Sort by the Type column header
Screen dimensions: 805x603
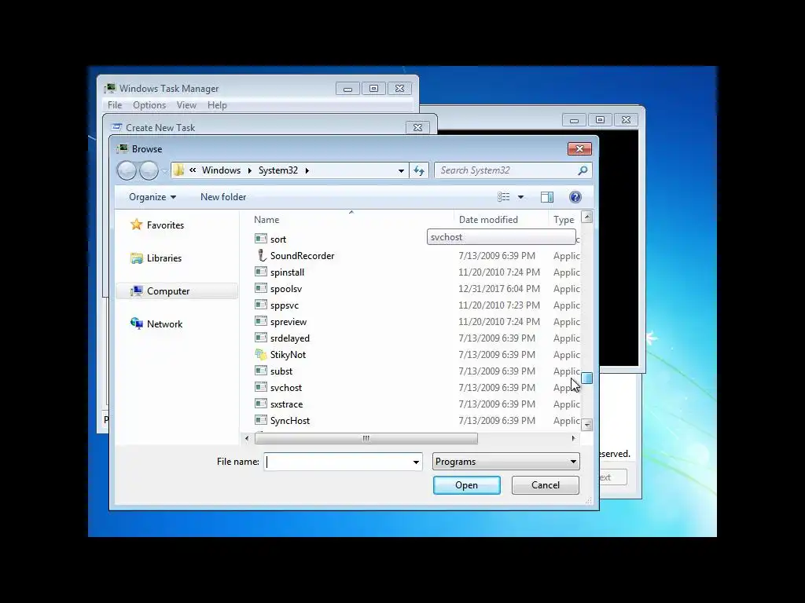click(564, 220)
